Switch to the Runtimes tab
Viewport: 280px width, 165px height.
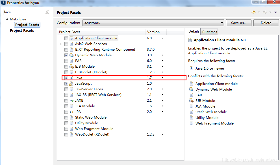point(210,32)
